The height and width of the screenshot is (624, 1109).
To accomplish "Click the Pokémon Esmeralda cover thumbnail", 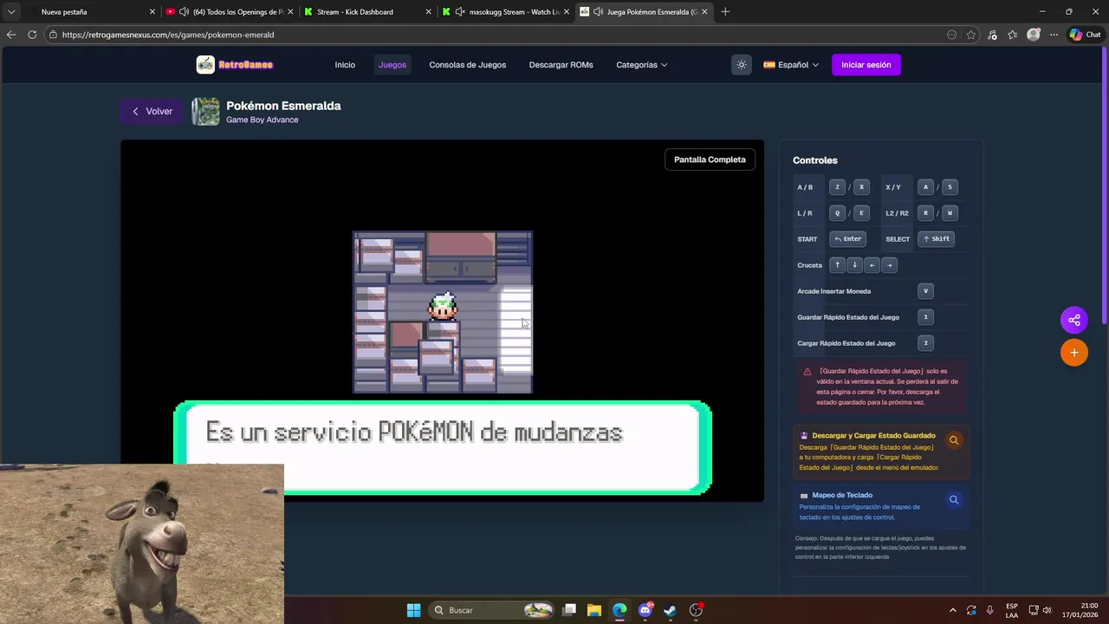I will pos(205,112).
